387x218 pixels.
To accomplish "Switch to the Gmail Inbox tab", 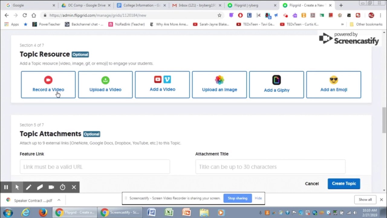I will coord(197,5).
